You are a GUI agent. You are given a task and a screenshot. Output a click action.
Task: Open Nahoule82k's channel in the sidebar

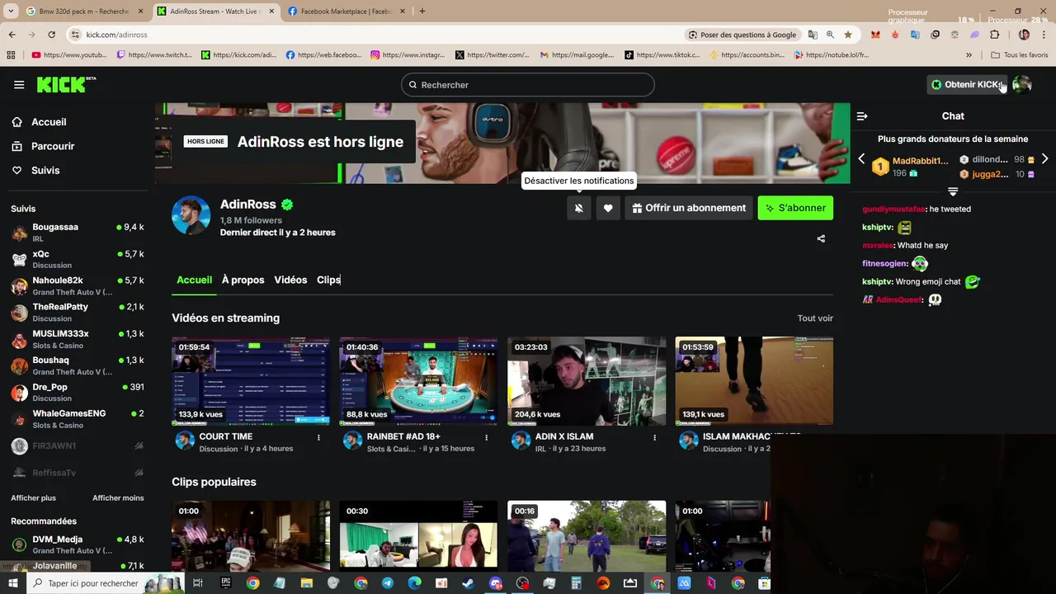78,286
